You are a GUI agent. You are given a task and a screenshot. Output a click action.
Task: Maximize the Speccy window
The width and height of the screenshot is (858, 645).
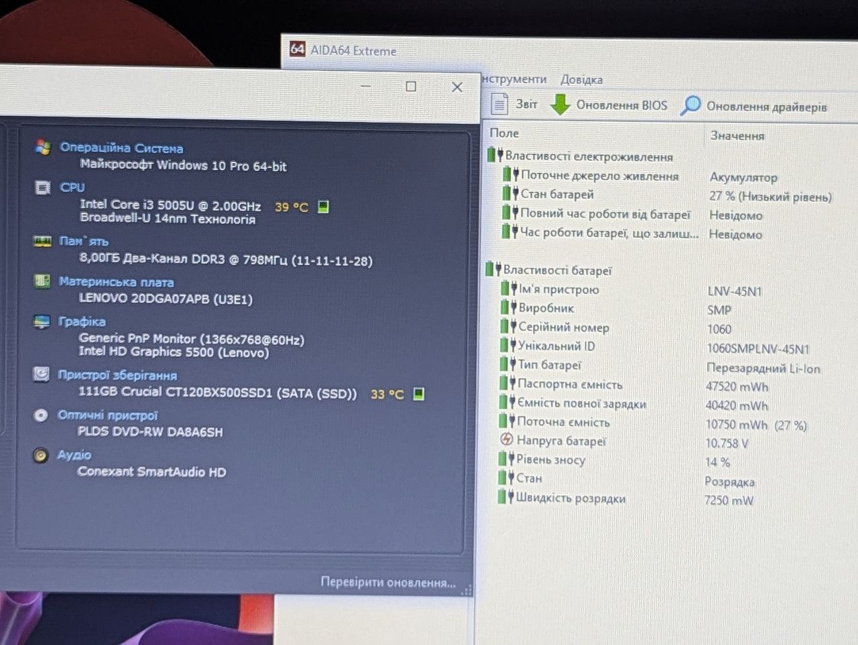pyautogui.click(x=411, y=86)
